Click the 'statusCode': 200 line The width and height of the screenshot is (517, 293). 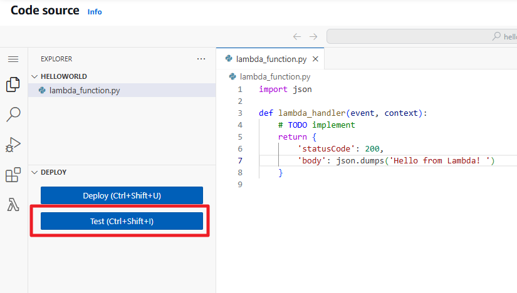point(340,148)
